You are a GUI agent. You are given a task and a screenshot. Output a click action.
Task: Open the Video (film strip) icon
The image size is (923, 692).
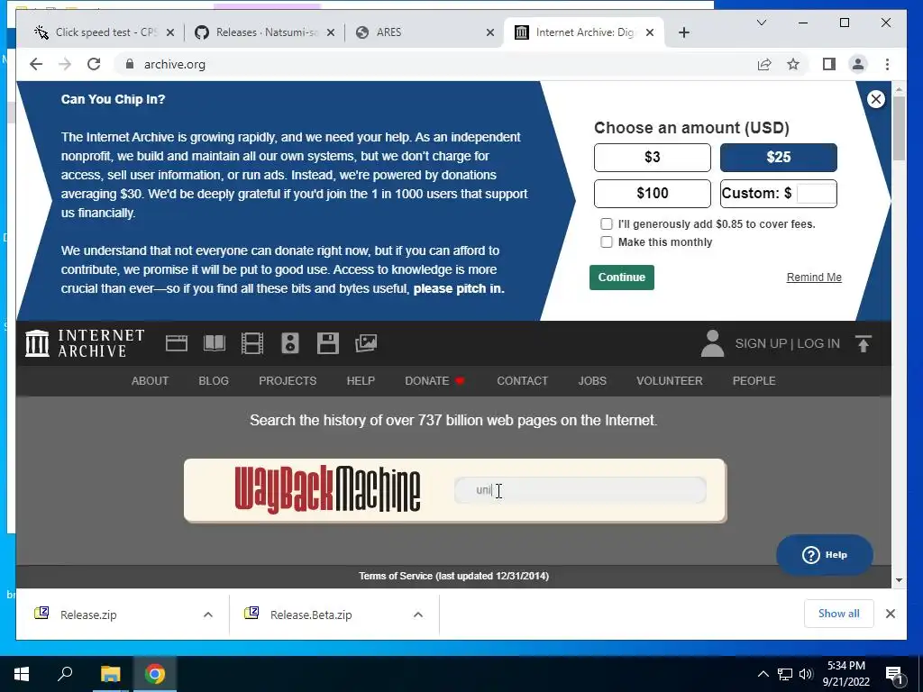[x=252, y=343]
